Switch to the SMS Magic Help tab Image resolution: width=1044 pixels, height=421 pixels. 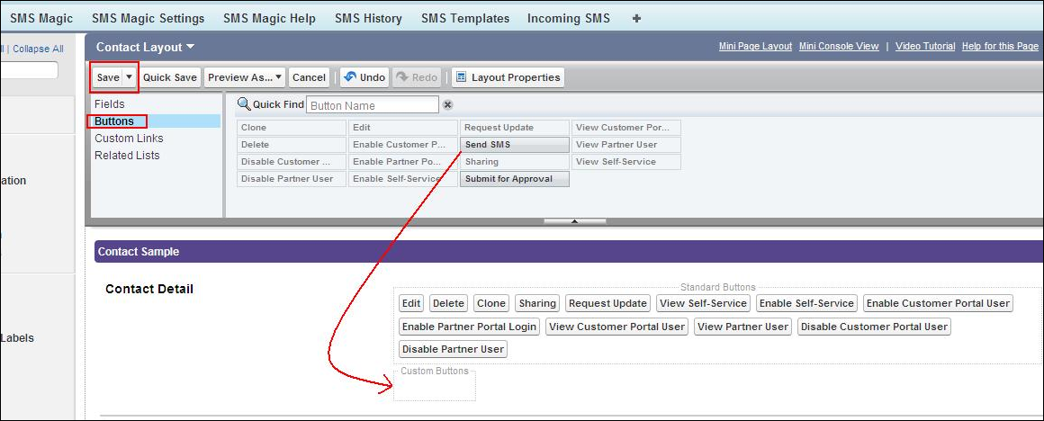[x=270, y=19]
